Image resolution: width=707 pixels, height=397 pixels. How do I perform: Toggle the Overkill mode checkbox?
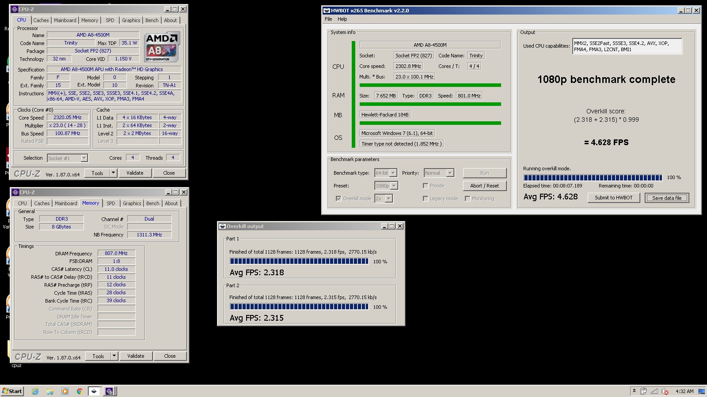coord(338,198)
